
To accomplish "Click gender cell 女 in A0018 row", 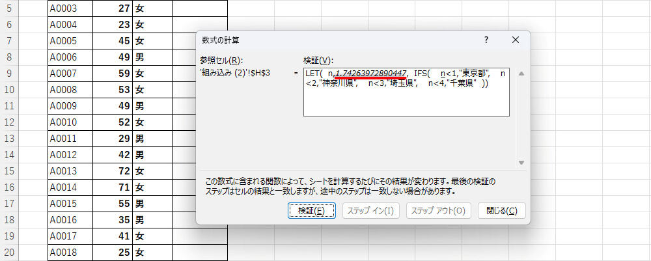I will [152, 253].
